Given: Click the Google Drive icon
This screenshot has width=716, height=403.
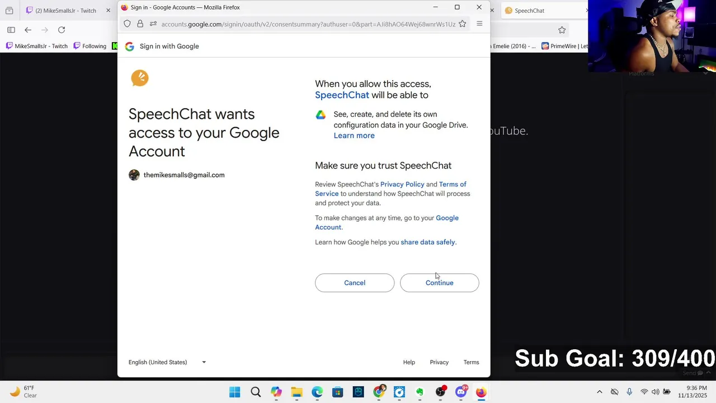Looking at the screenshot, I should tap(321, 115).
